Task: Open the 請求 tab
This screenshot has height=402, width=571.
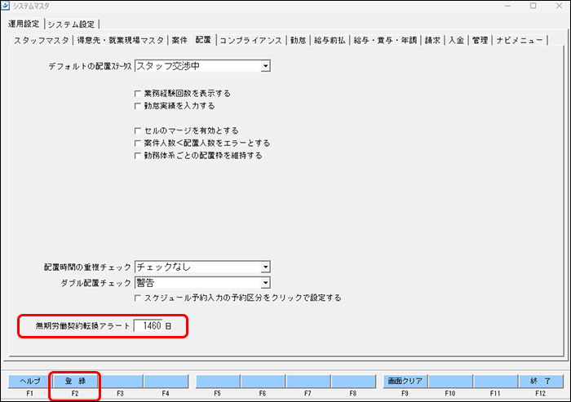Action: click(x=432, y=40)
